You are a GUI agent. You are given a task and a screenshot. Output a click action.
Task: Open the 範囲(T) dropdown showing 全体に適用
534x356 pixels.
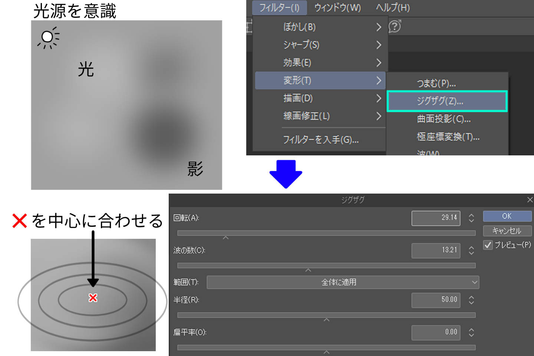(x=343, y=282)
